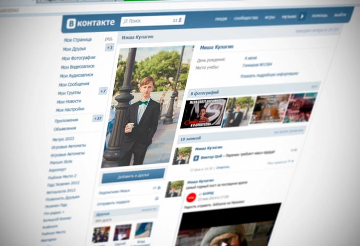Click Отправить подарок link
Screen dimensions: 360x246
113,203
